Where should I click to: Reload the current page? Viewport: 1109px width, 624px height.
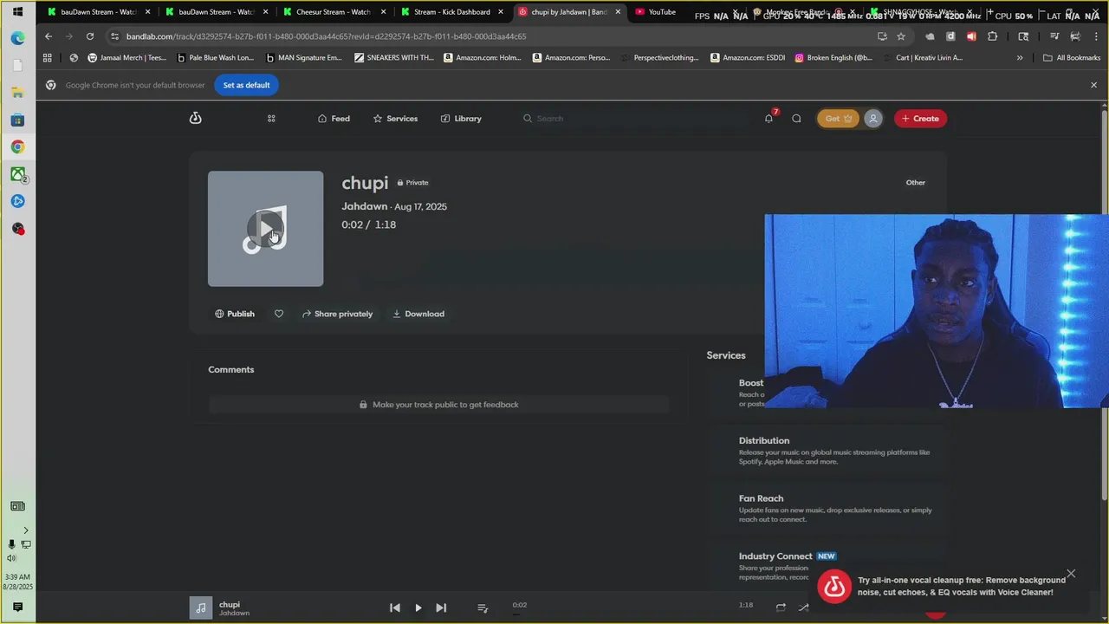tap(90, 36)
